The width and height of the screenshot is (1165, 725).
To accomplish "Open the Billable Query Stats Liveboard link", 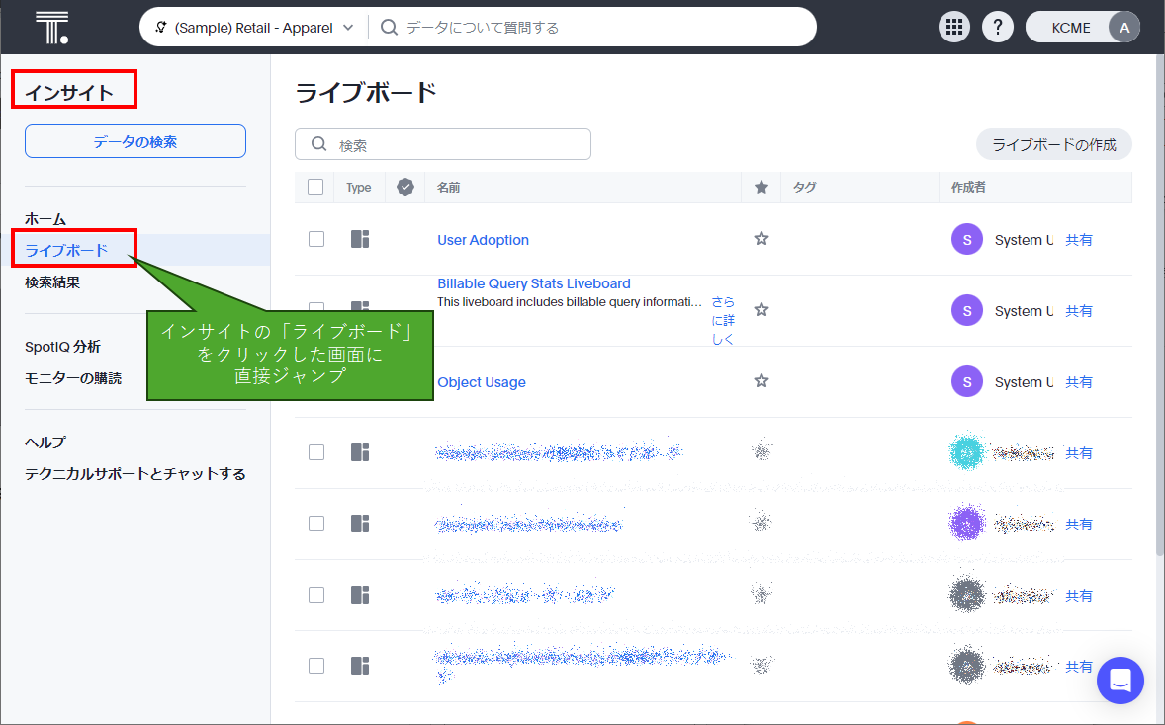I will (533, 283).
